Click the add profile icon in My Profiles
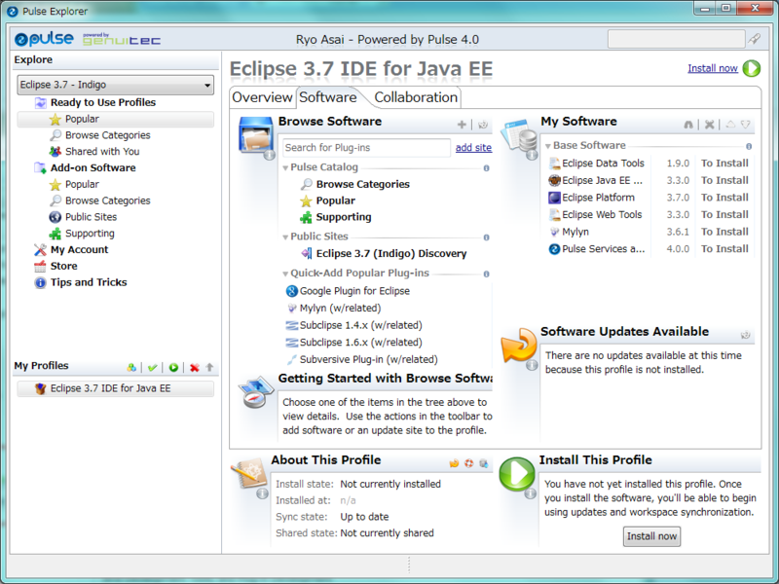Screen dimensions: 779x584 [x=131, y=368]
